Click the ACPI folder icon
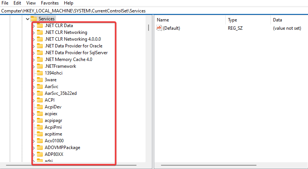This screenshot has width=308, height=169. click(x=40, y=100)
